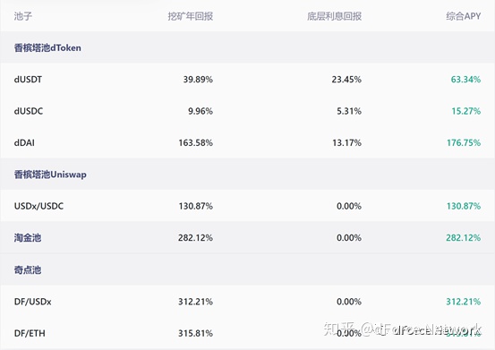
Task: Open the DF/USDx pool row
Action: point(247,302)
